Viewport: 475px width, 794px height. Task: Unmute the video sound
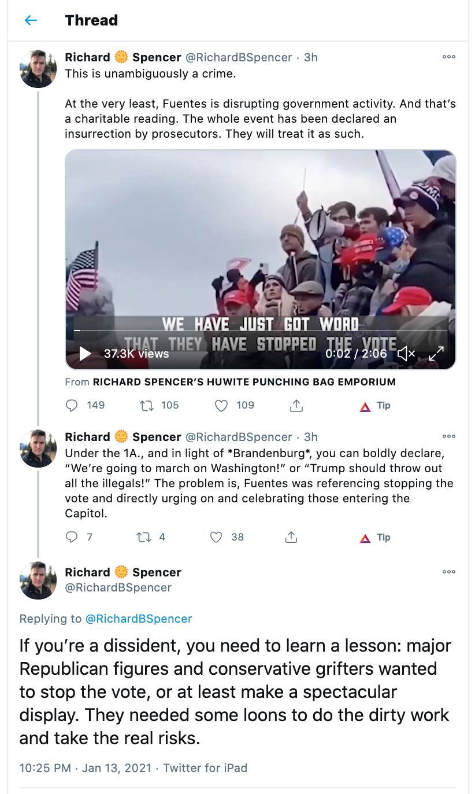406,353
